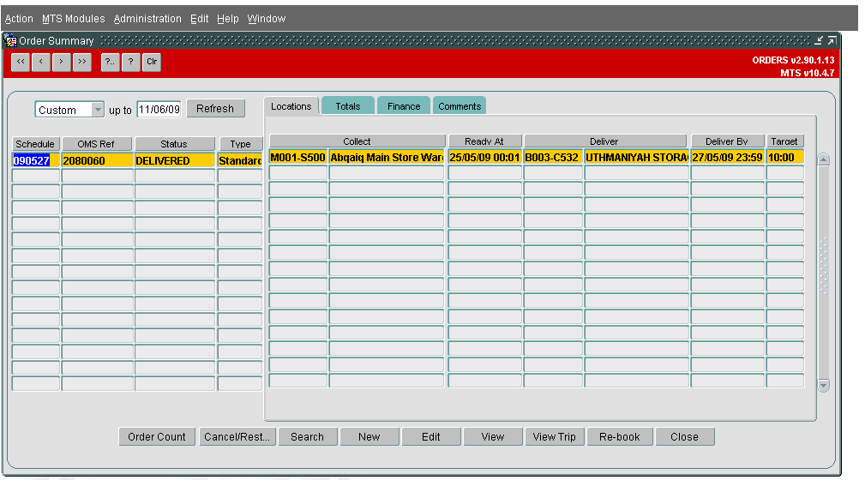
Task: Select Ready At 25/05/09 00:01
Action: [485, 157]
